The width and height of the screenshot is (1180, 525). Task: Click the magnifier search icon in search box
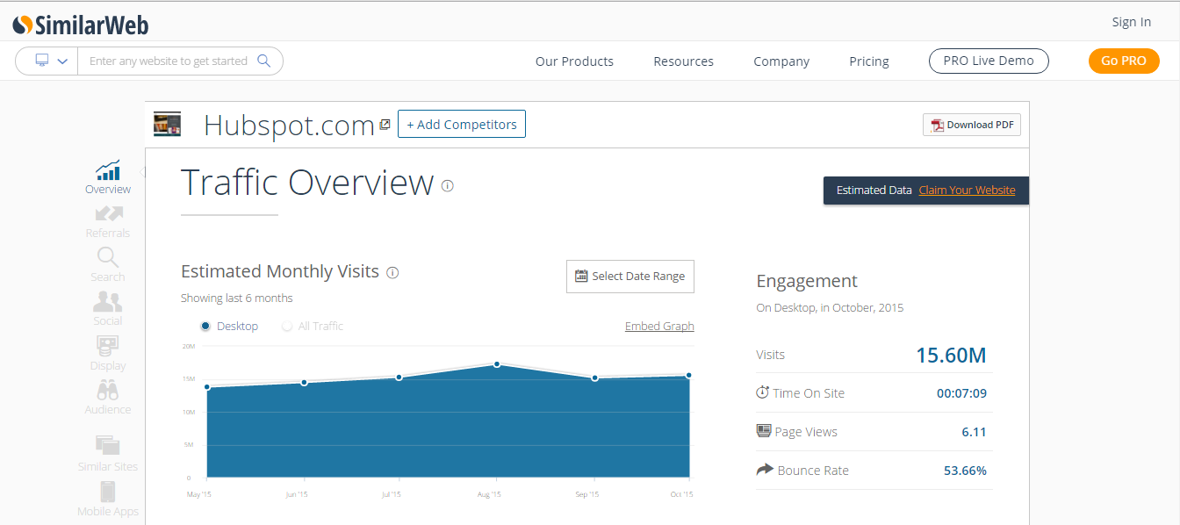[x=263, y=61]
